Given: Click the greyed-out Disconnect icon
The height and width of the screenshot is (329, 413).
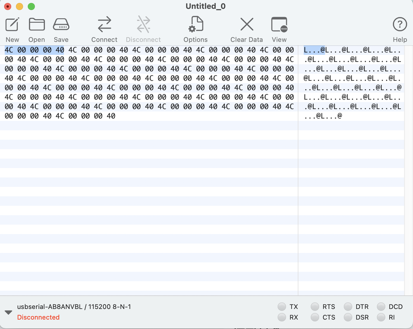Looking at the screenshot, I should click(144, 24).
